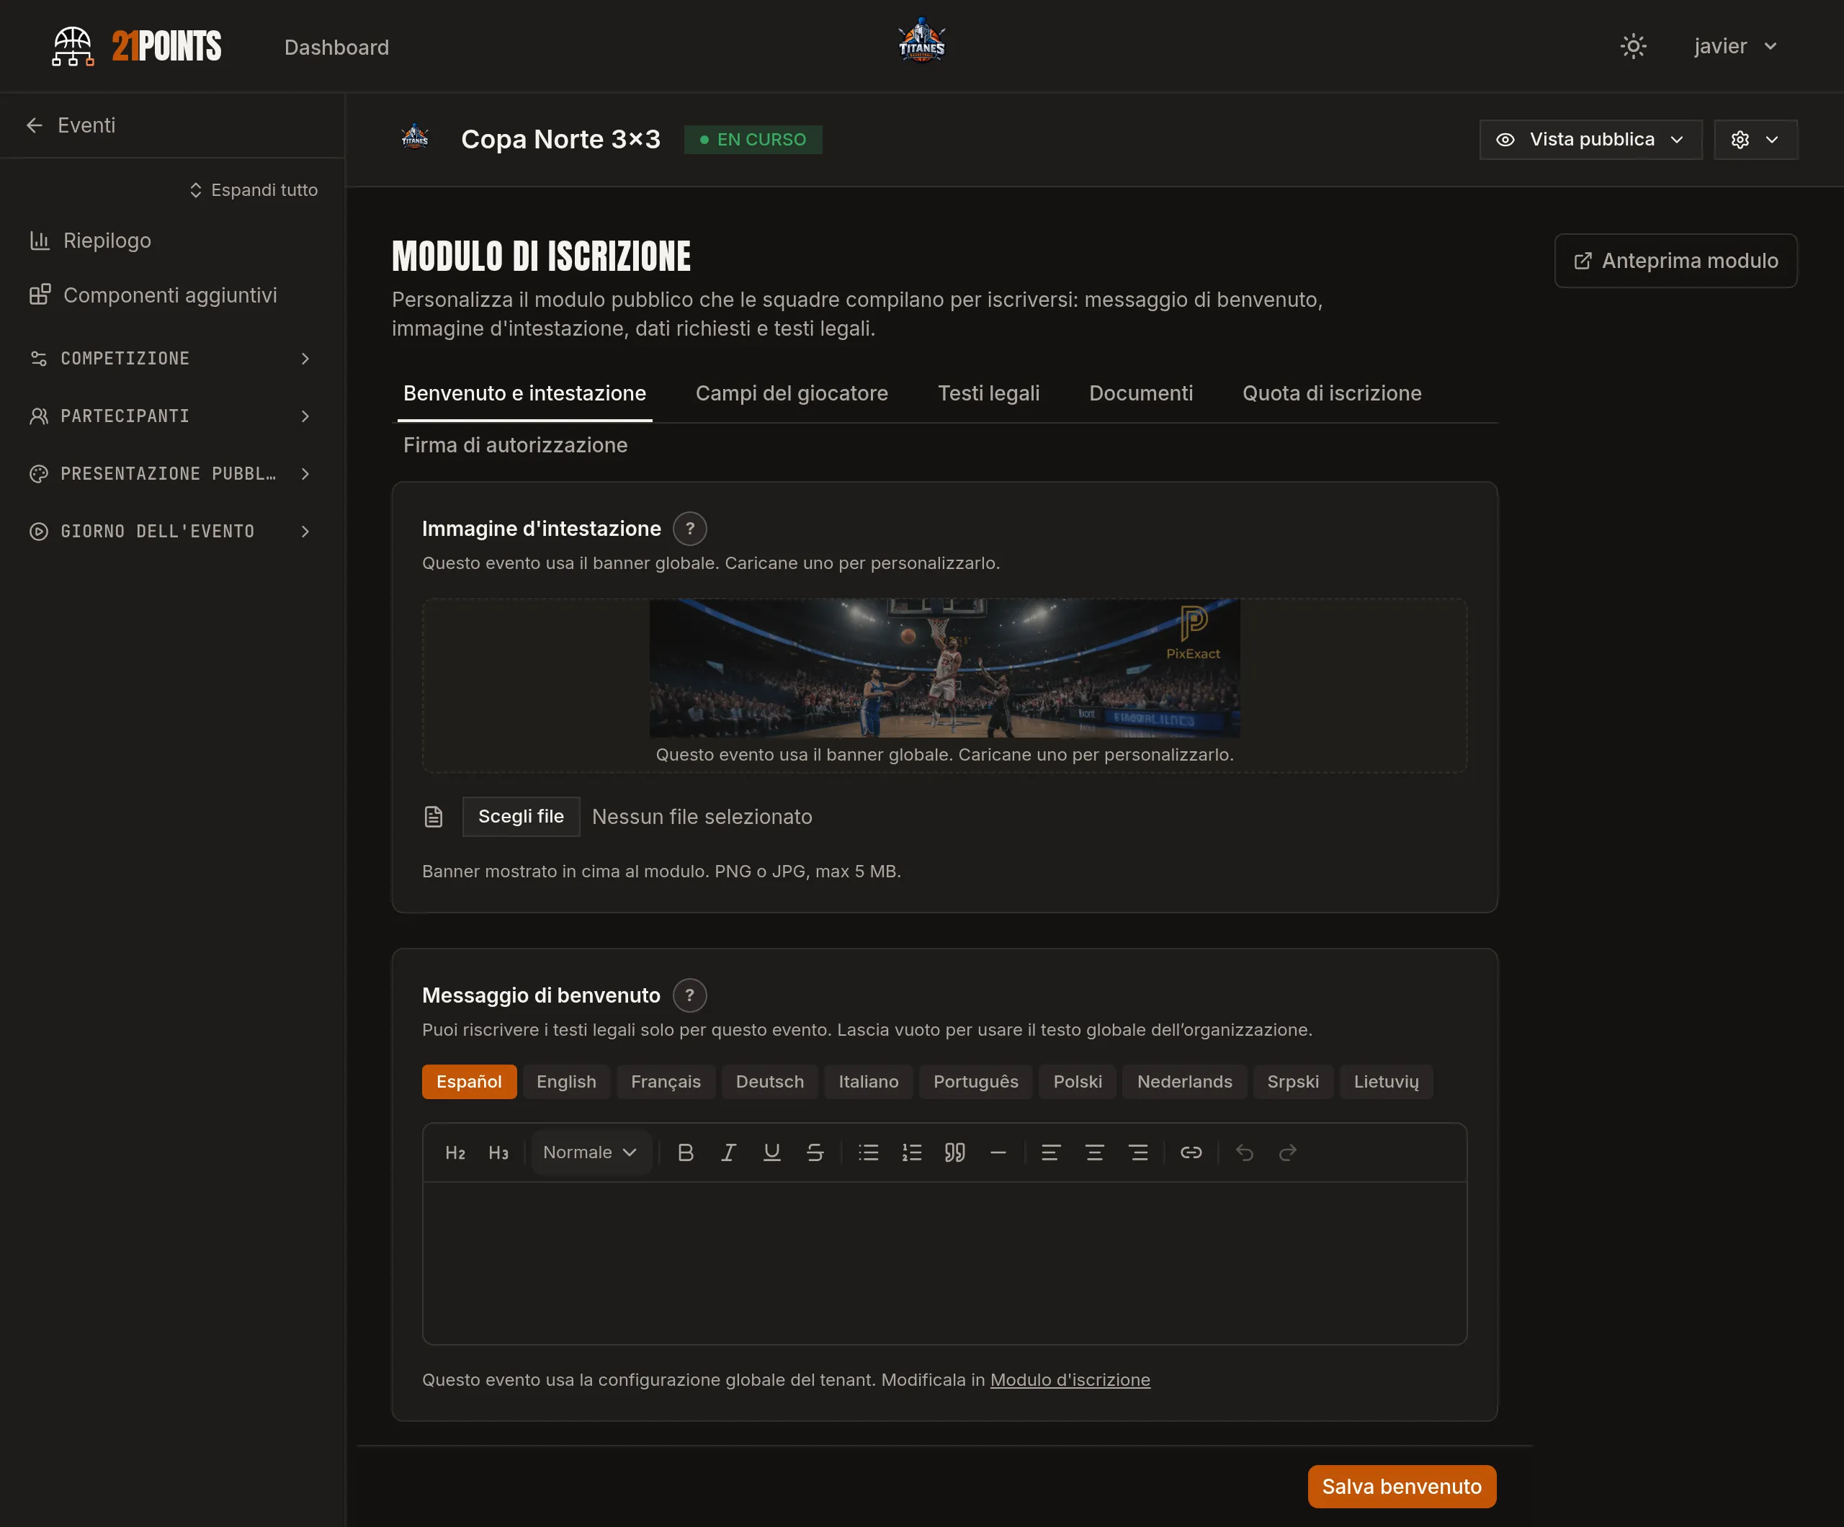The height and width of the screenshot is (1527, 1844).
Task: Toggle underline formatting
Action: [x=772, y=1153]
